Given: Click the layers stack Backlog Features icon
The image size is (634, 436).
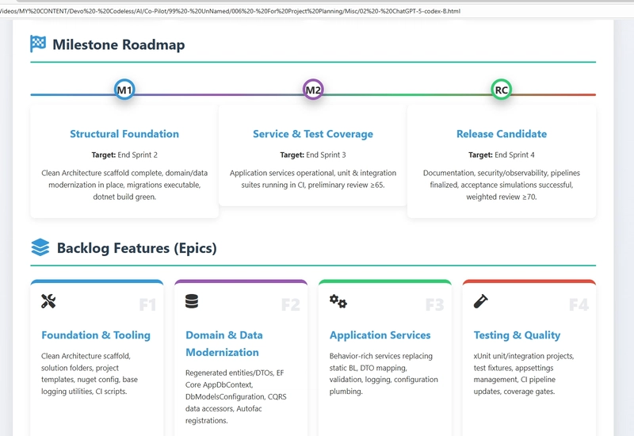Looking at the screenshot, I should pyautogui.click(x=40, y=248).
